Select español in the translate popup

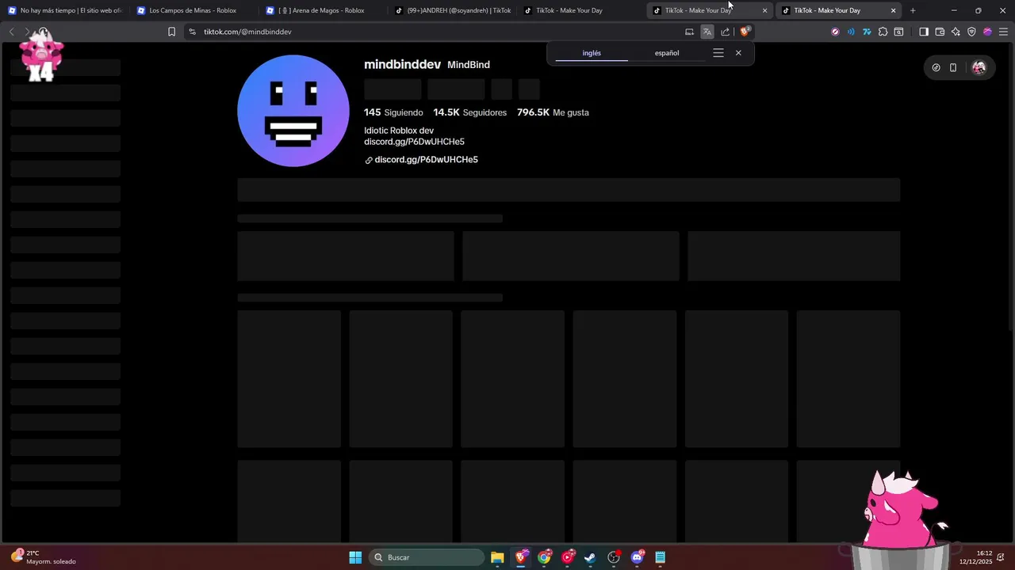[667, 53]
